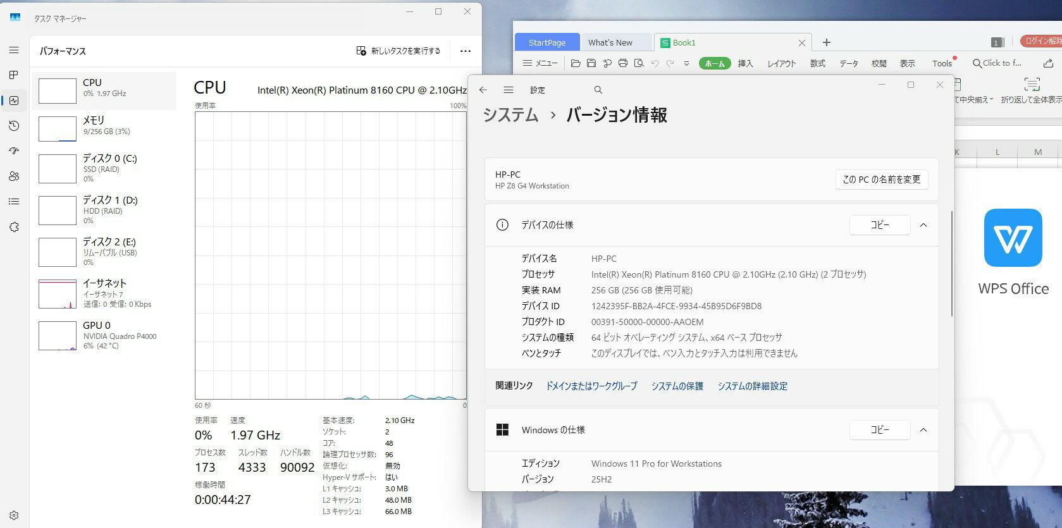This screenshot has height=528, width=1062.
Task: Open Task Manager settings gear
Action: click(x=14, y=515)
